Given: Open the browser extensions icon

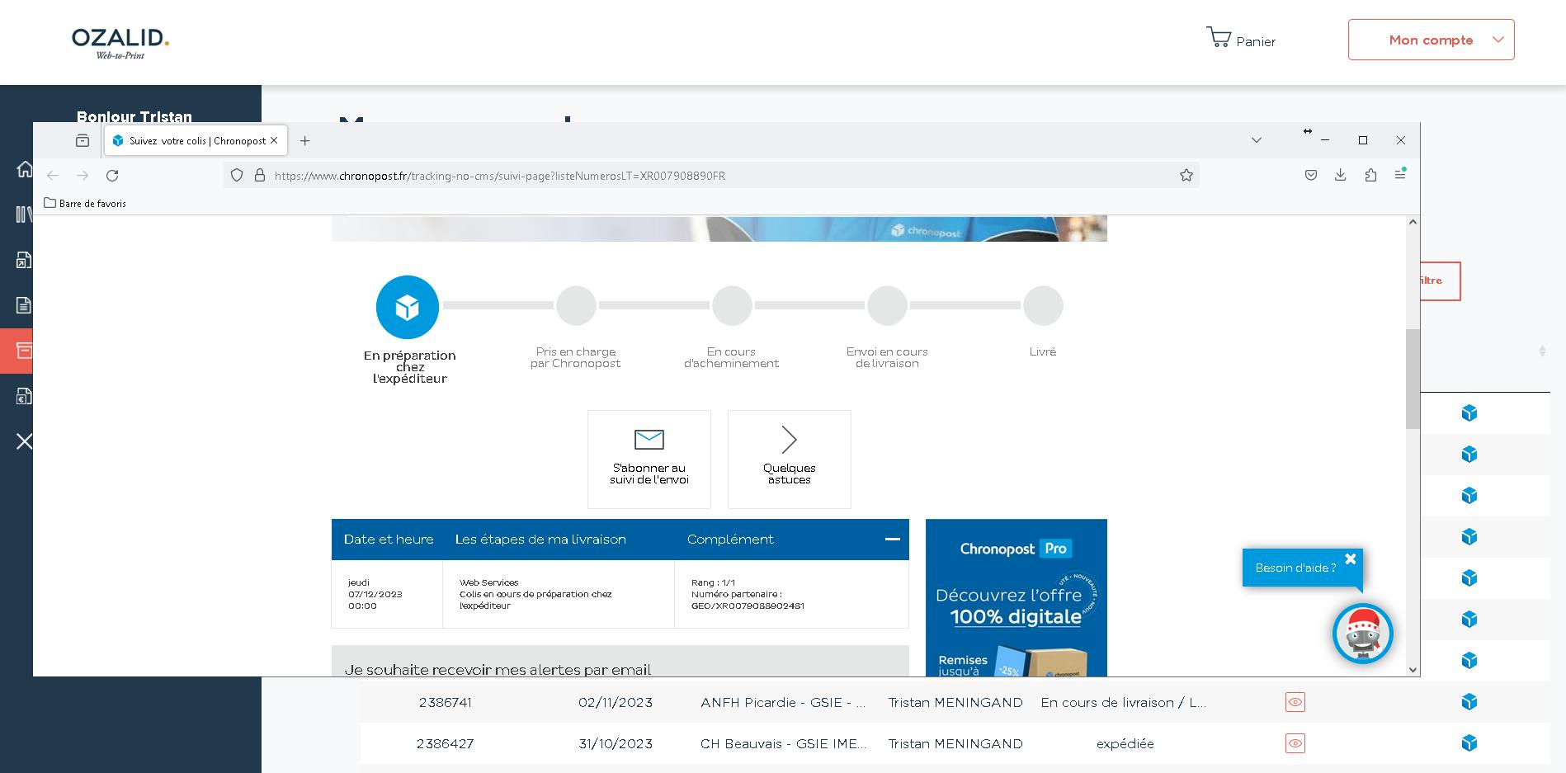Looking at the screenshot, I should click(x=1370, y=175).
